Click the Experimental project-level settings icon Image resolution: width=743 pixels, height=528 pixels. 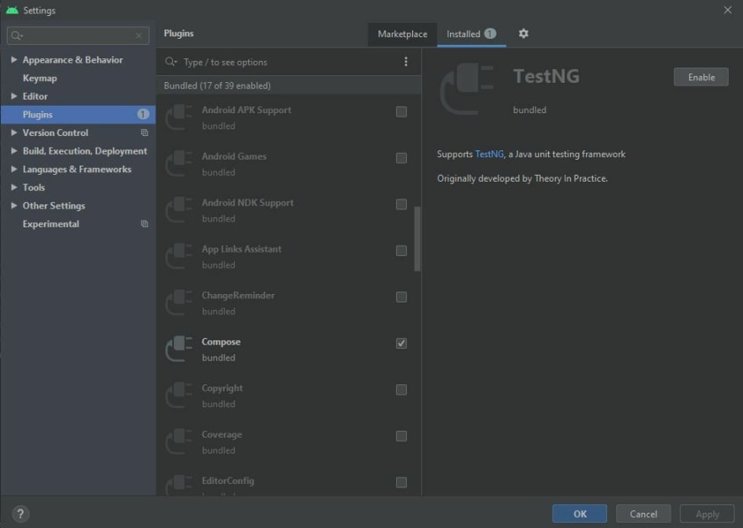(144, 224)
